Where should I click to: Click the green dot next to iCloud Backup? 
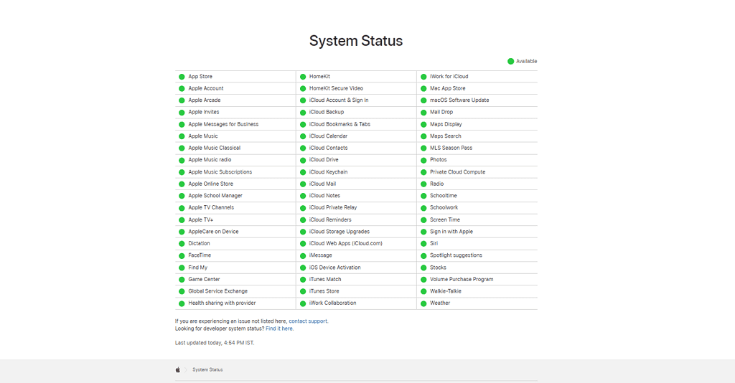point(303,113)
